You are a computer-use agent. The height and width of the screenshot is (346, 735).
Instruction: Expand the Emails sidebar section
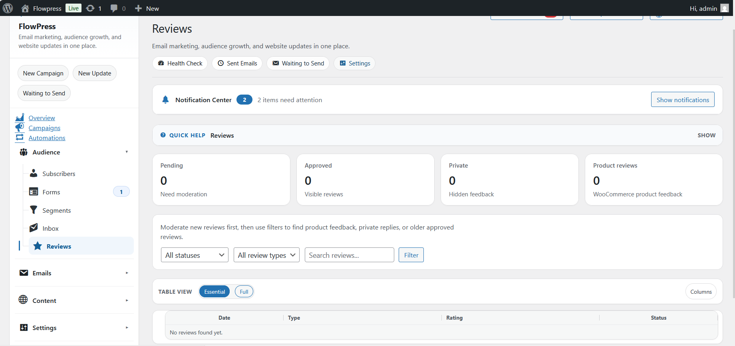click(74, 273)
